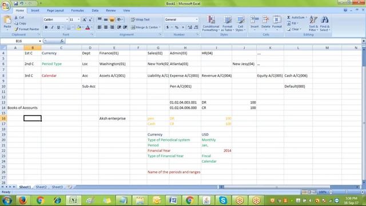Open Cell Styles gallery
366x206 pixels.
240,23
